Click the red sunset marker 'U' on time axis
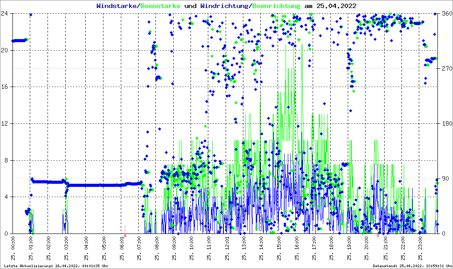 [378, 236]
